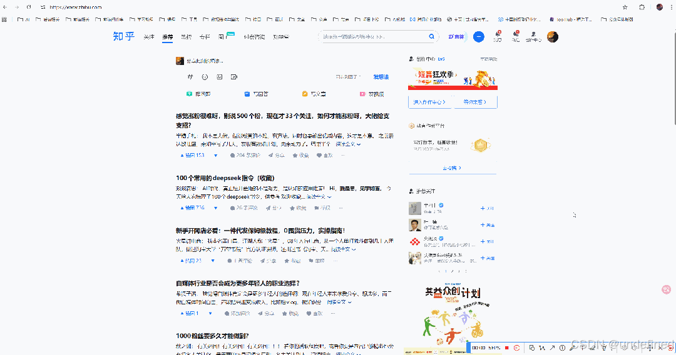Upvote 赞同 1 on 自媒体行业 post
Image resolution: width=676 pixels, height=355 pixels.
(190, 314)
